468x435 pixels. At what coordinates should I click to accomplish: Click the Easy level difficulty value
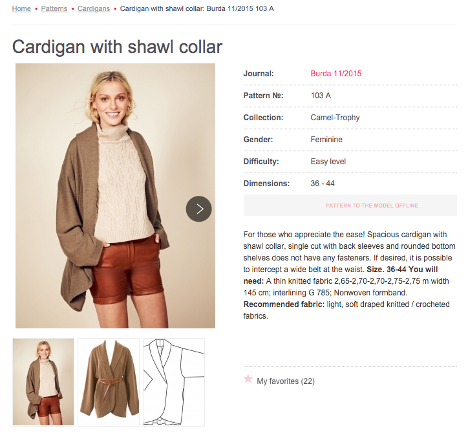coord(328,162)
